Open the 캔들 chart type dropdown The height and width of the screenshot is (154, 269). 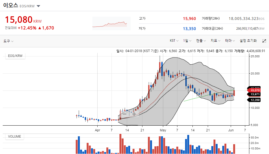pos(201,41)
